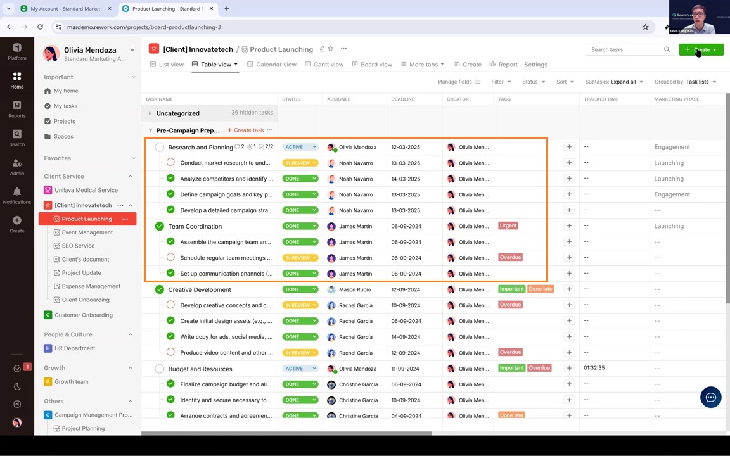Open My tasks in sidebar

pos(65,106)
